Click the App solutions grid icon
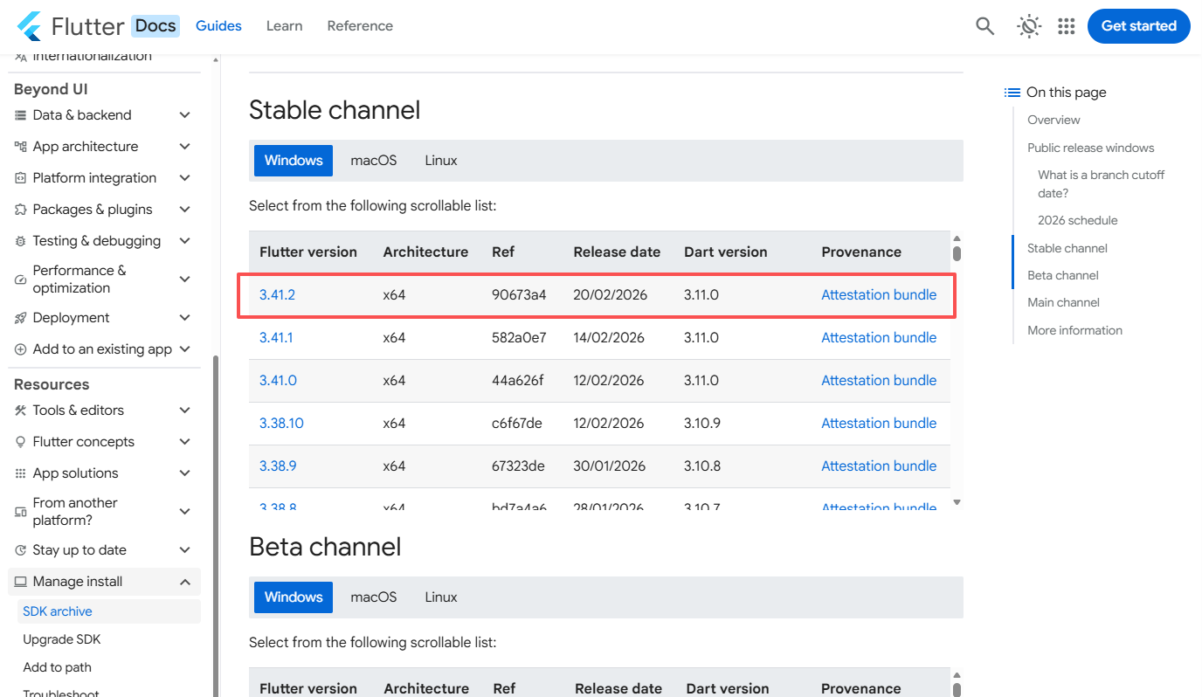This screenshot has width=1202, height=697. coord(21,473)
